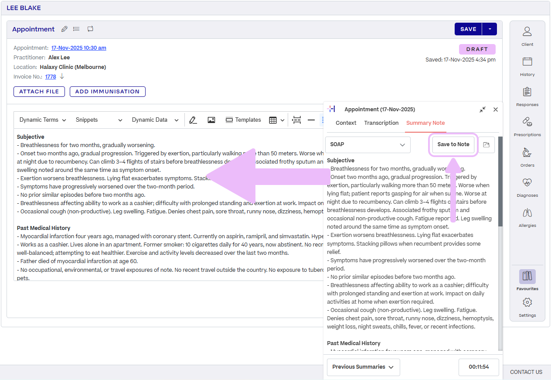Click the ADD IMMUNISATION button
Image resolution: width=551 pixels, height=380 pixels.
point(107,92)
